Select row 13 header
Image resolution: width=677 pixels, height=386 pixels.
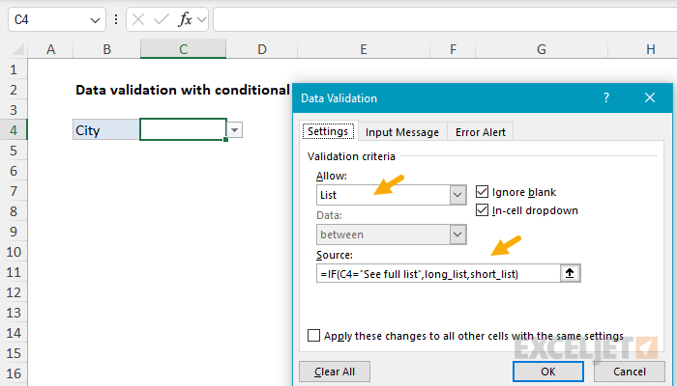[x=14, y=313]
